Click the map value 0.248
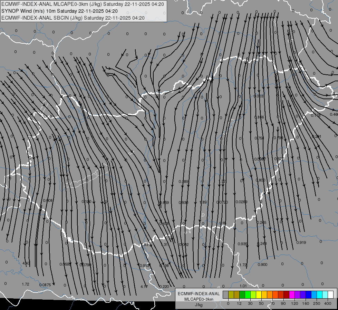 coord(262,244)
